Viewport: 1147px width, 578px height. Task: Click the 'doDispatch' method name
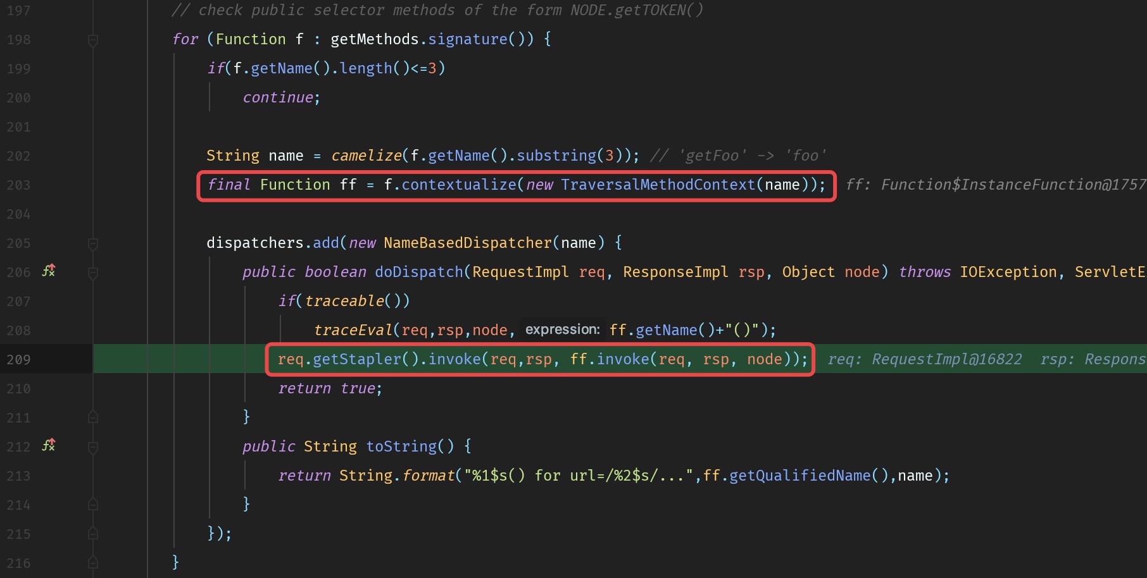coord(419,272)
